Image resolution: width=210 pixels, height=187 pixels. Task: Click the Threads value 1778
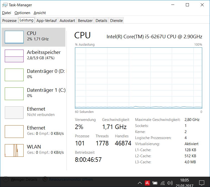[102, 143]
